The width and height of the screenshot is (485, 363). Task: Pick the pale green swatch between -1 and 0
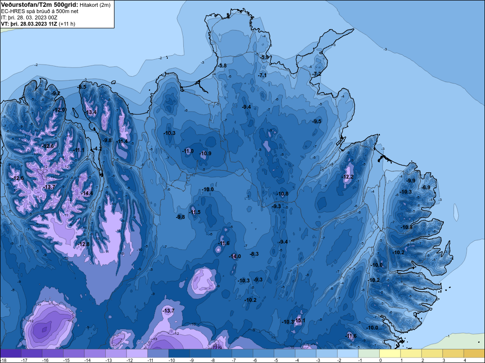coord(369,353)
